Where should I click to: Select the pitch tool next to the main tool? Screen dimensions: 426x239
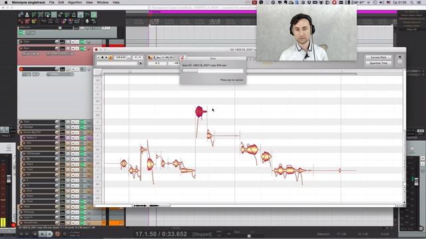tap(155, 58)
